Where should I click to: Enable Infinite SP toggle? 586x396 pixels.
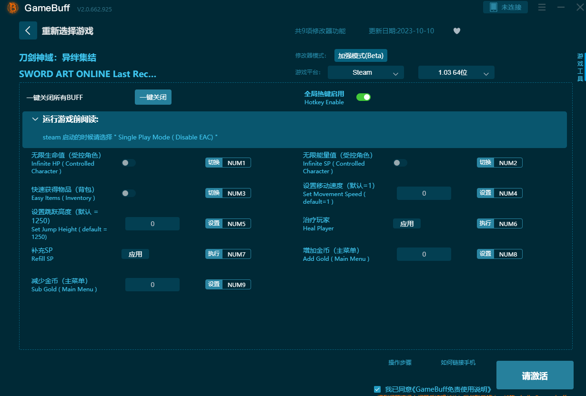click(400, 163)
